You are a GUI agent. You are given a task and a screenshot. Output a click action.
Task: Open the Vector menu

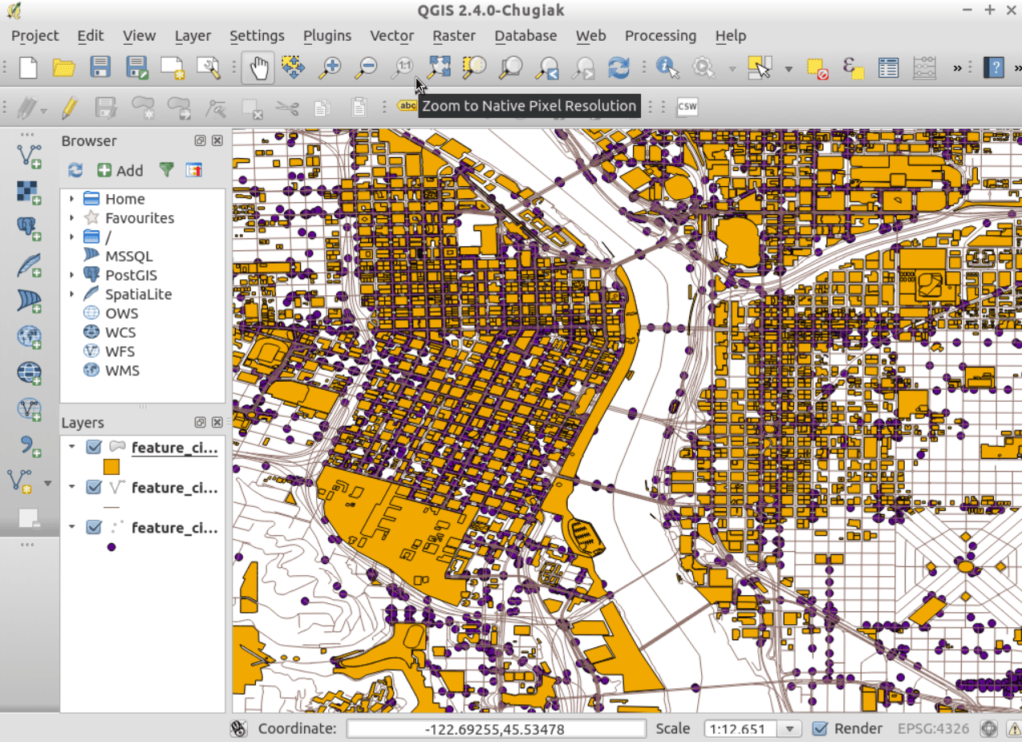(x=391, y=36)
